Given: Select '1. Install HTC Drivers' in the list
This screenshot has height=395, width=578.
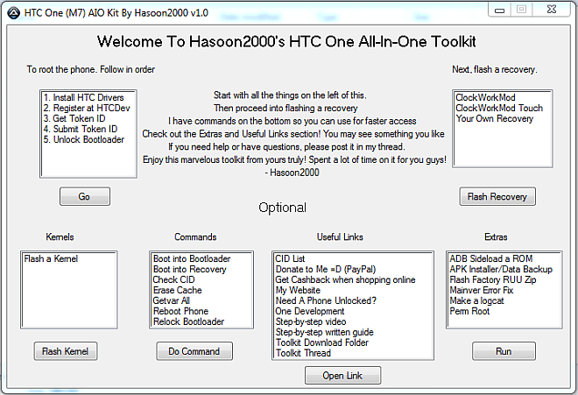Looking at the screenshot, I should pyautogui.click(x=84, y=98).
